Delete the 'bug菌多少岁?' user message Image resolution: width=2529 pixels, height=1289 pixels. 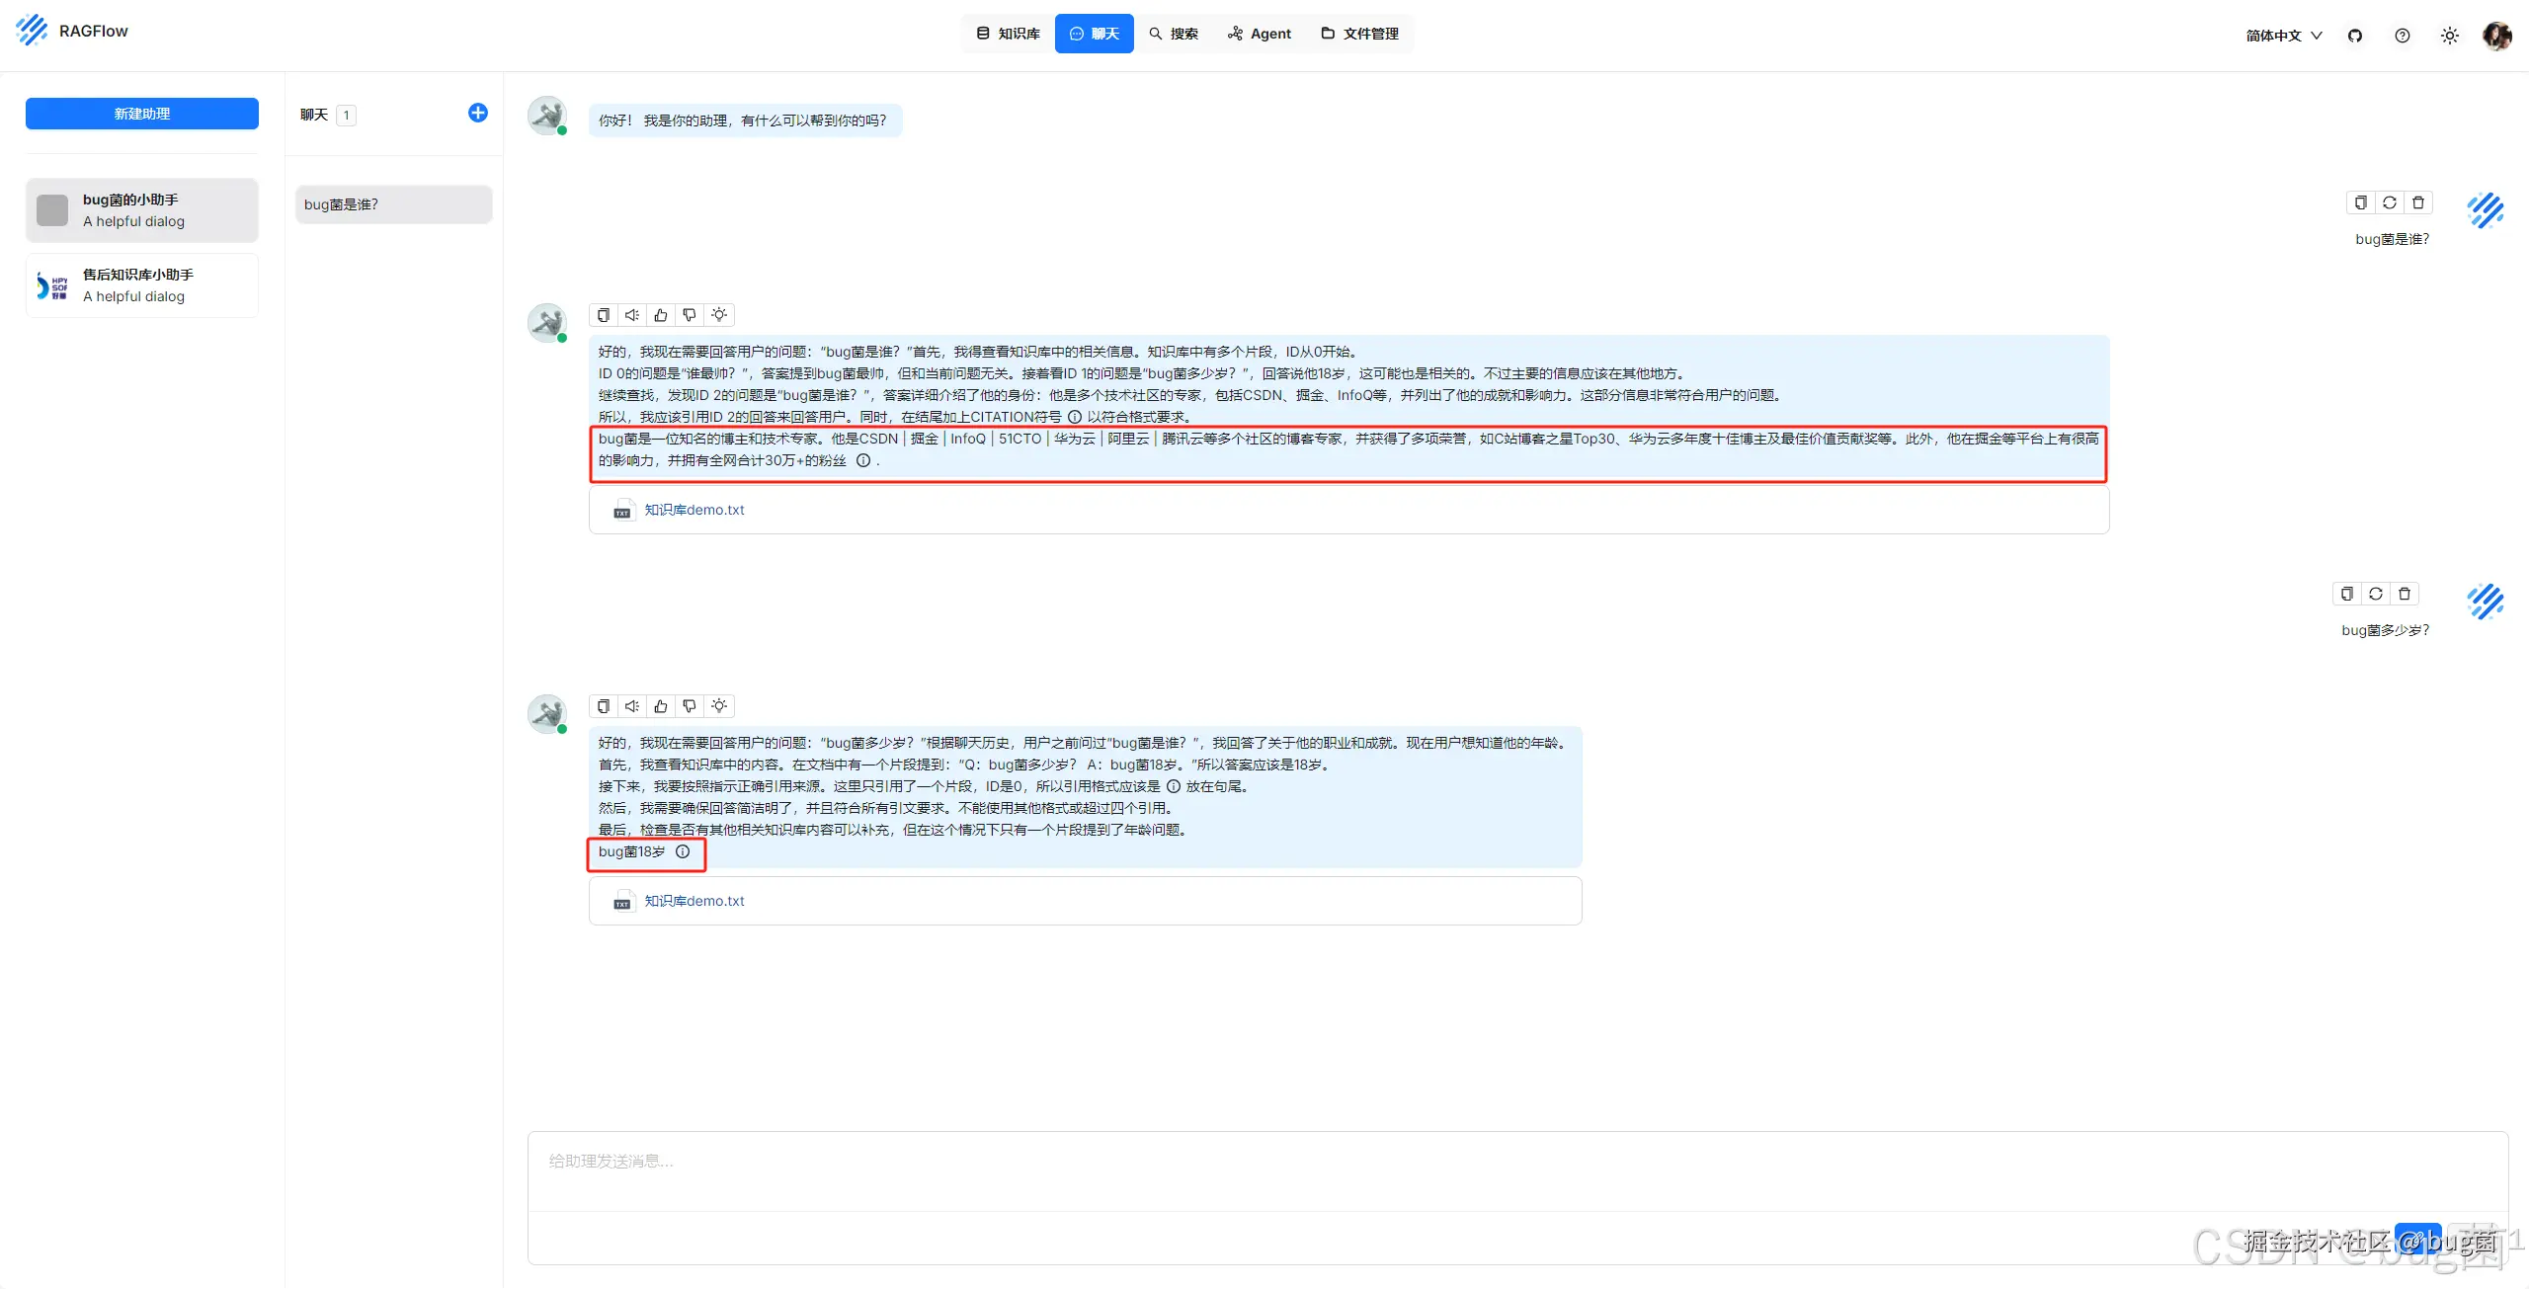coord(2405,594)
